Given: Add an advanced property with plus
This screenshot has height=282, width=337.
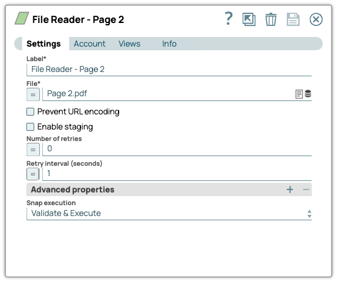Looking at the screenshot, I should click(290, 189).
